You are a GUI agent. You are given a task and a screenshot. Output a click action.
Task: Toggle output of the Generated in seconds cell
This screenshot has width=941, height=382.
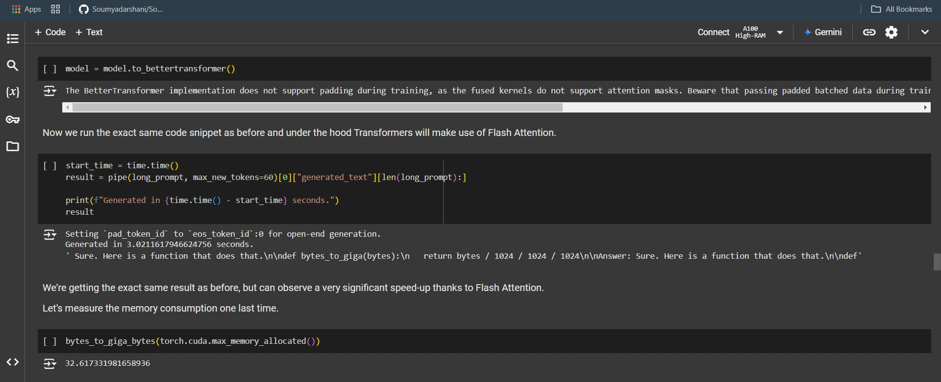50,235
